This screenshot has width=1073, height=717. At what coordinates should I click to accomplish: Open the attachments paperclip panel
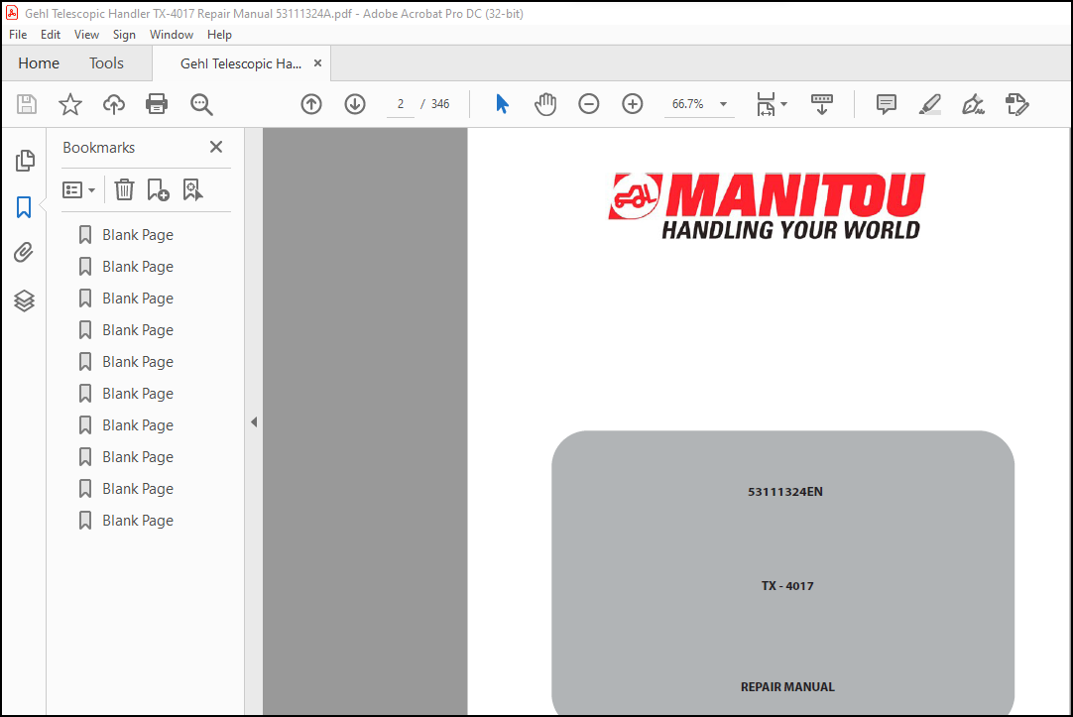click(x=24, y=253)
